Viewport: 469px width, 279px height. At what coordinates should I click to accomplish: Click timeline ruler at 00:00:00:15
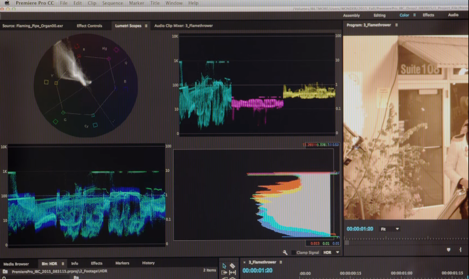(x=350, y=273)
